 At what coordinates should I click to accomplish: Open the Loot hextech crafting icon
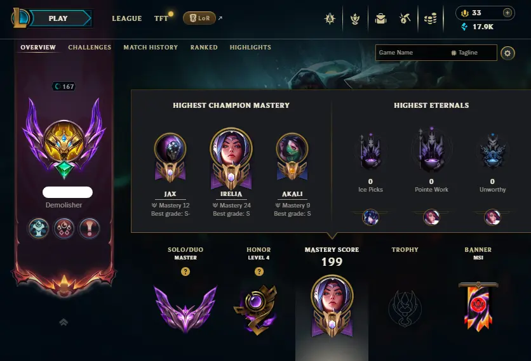405,18
